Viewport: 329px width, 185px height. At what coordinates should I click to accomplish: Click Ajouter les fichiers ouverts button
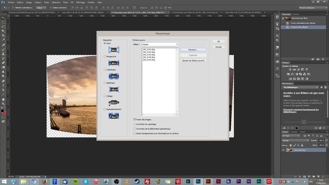point(193,61)
